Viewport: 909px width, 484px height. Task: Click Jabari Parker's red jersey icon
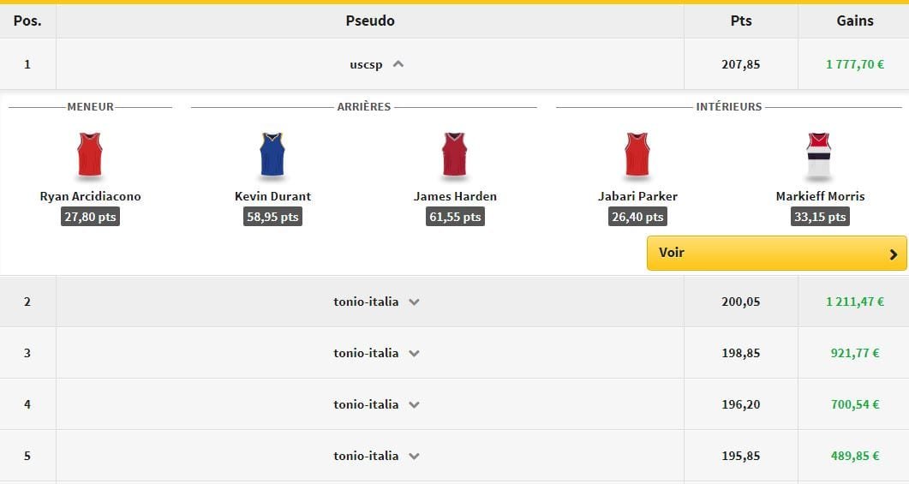(637, 155)
